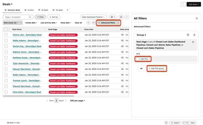
Task: Open the Add deals dropdown
Action: click(x=194, y=4)
